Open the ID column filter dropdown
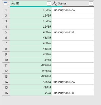101x105 pixels. point(49,3)
